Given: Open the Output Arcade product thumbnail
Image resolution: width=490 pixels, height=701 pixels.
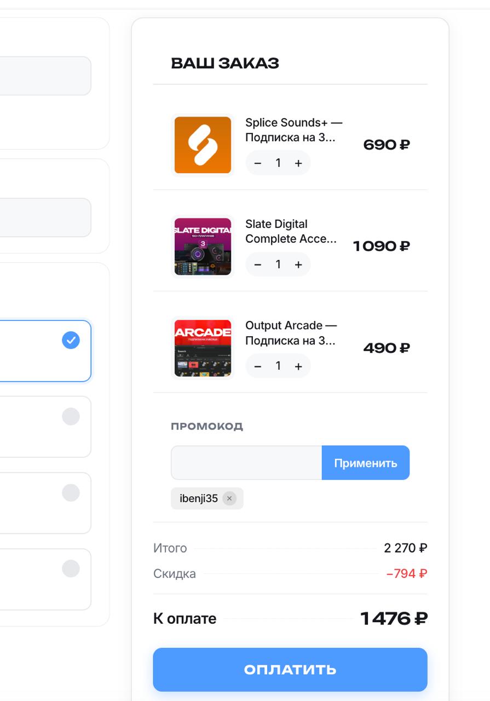Looking at the screenshot, I should point(203,348).
